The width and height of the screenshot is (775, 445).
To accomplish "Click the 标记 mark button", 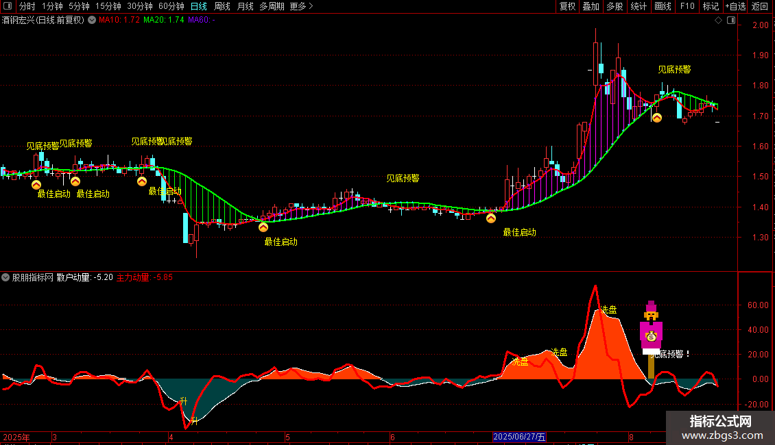I will point(711,6).
